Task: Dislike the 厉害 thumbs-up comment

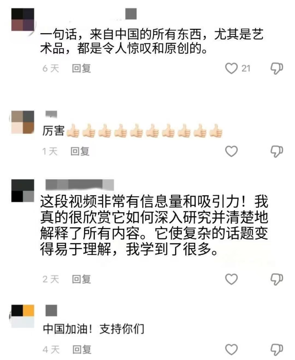Action: (x=276, y=151)
